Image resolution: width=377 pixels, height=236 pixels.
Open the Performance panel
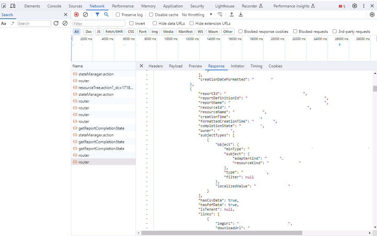pyautogui.click(x=123, y=6)
